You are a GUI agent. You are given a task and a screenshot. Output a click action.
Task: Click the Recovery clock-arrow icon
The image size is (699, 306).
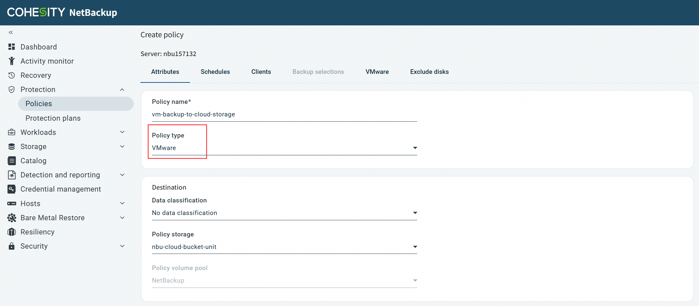point(12,75)
